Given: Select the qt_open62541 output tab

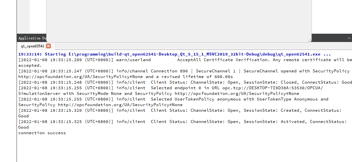Looking at the screenshot, I should click(x=32, y=46).
